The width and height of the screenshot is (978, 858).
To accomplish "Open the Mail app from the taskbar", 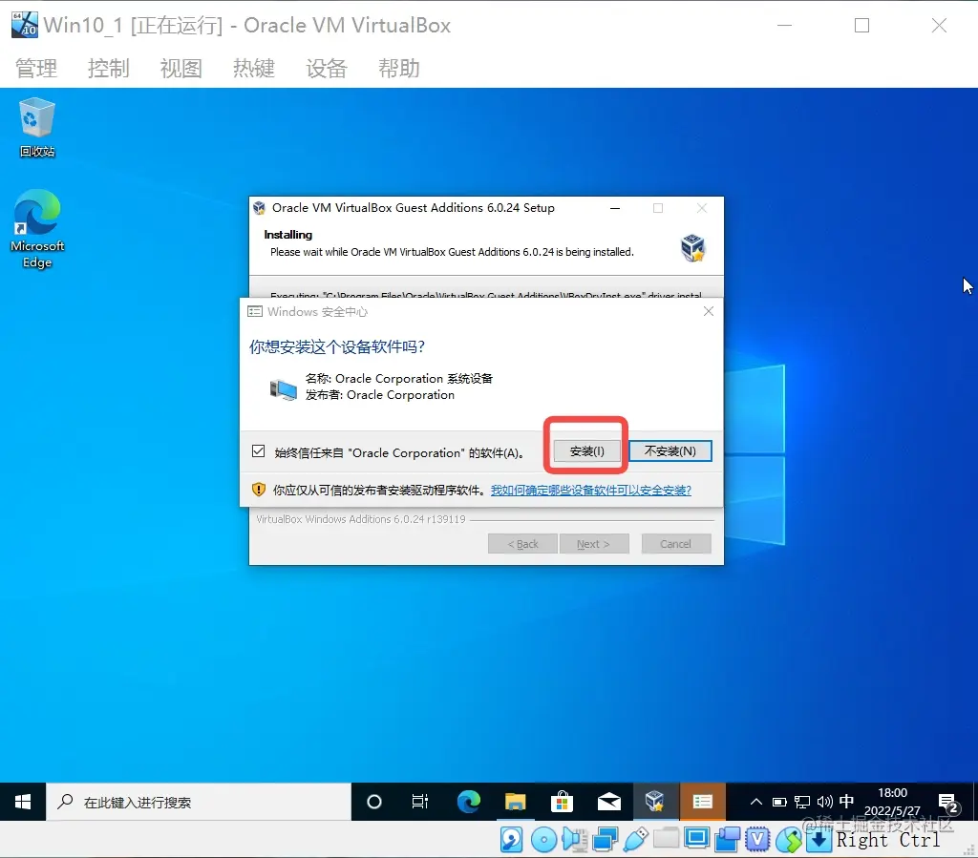I will tap(608, 802).
